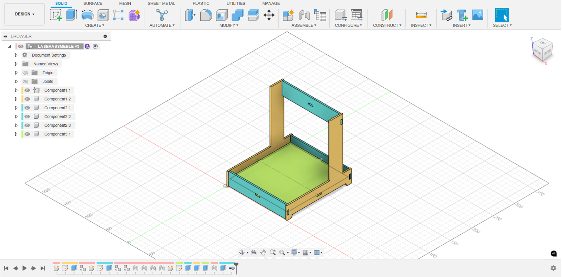The height and width of the screenshot is (277, 562).
Task: Pick the Hole tool
Action: (x=103, y=15)
